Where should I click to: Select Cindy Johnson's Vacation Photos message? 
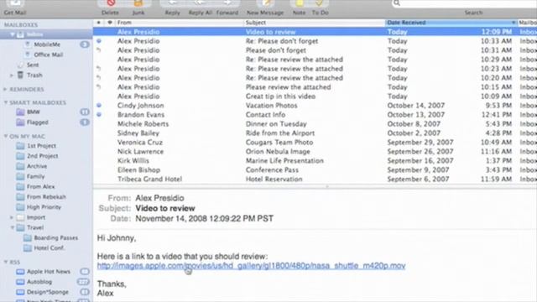click(315, 106)
